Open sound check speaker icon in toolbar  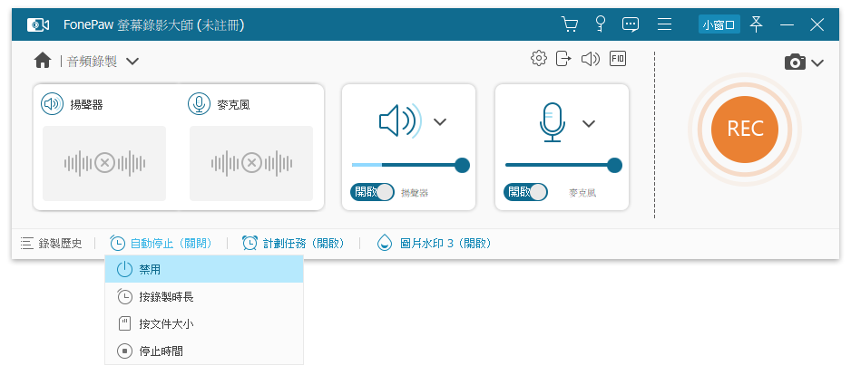(x=590, y=59)
